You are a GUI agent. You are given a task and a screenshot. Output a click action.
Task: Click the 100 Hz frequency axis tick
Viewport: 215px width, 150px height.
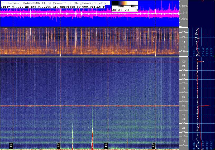coord(184,62)
